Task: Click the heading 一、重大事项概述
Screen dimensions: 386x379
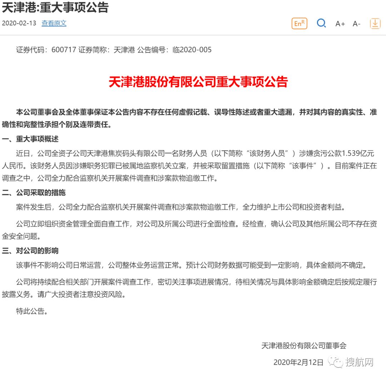Action: tap(30, 139)
